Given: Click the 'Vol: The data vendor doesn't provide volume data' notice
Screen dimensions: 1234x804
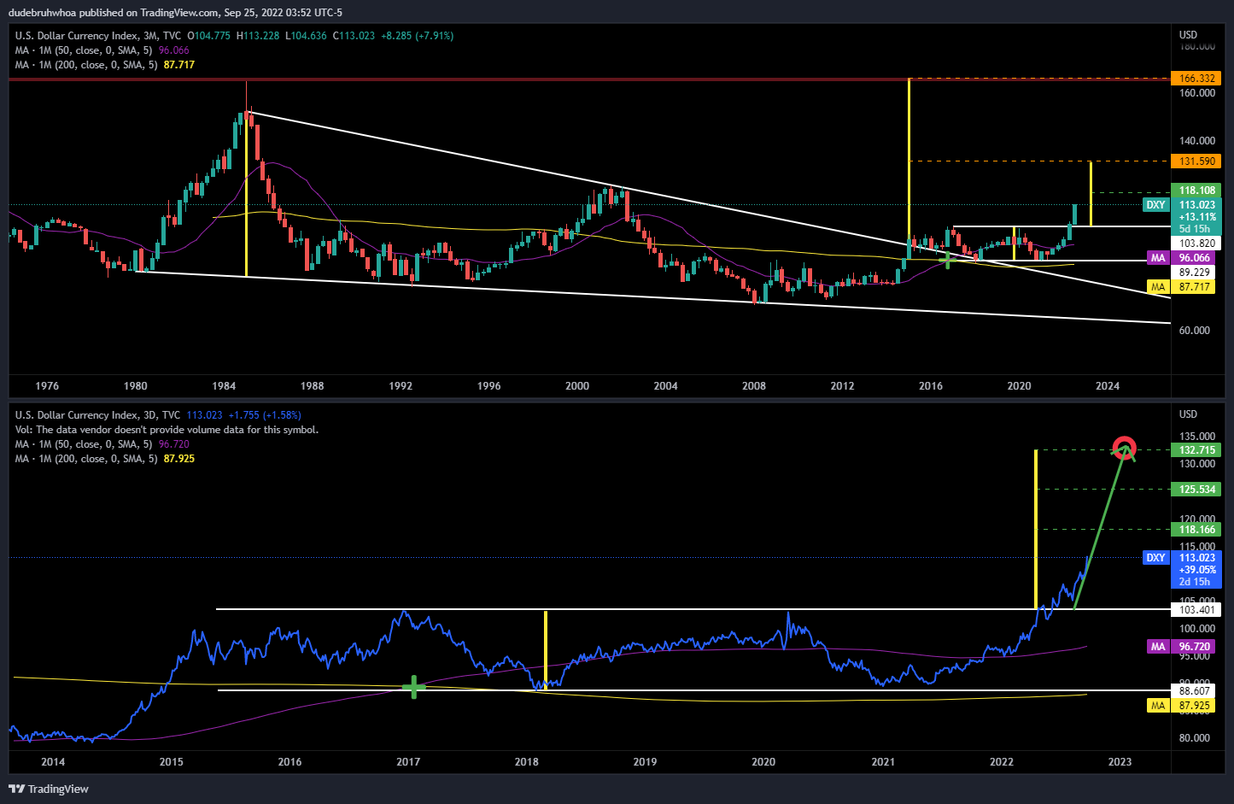Looking at the screenshot, I should pos(167,430).
